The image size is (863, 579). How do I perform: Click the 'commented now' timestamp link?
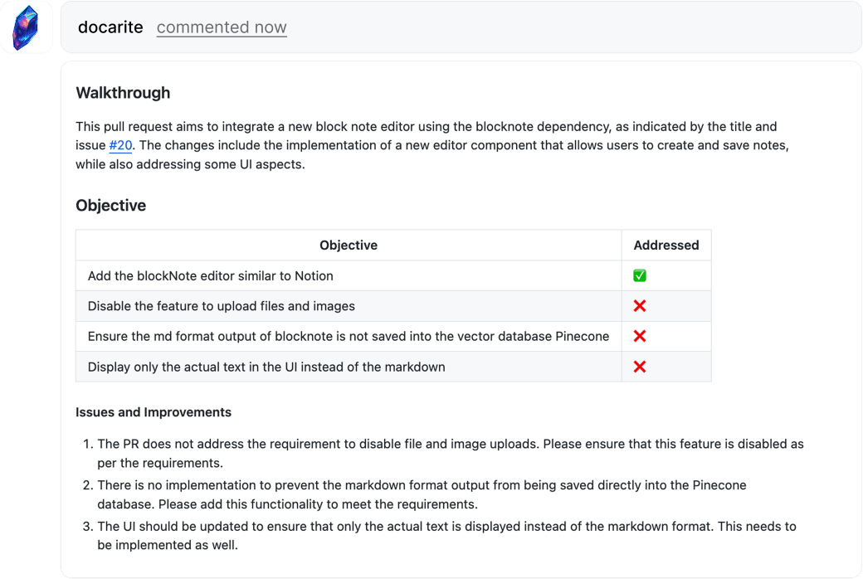222,27
